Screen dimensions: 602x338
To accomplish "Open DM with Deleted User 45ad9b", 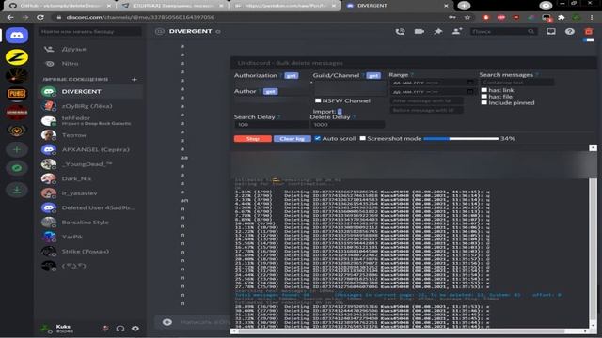I will pyautogui.click(x=90, y=207).
